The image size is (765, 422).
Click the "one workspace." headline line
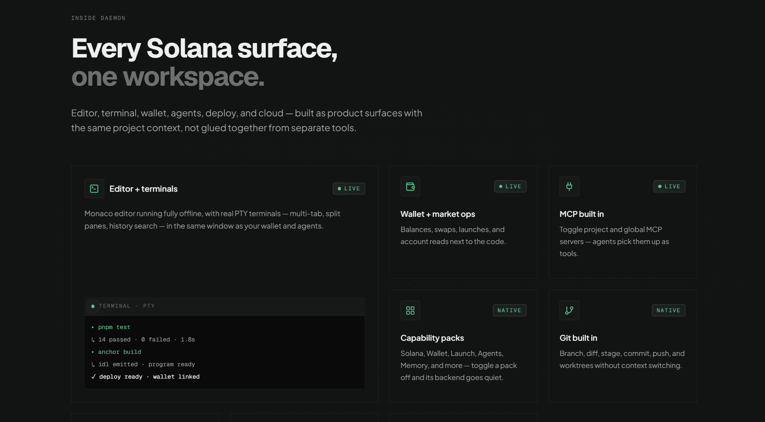[x=168, y=77]
